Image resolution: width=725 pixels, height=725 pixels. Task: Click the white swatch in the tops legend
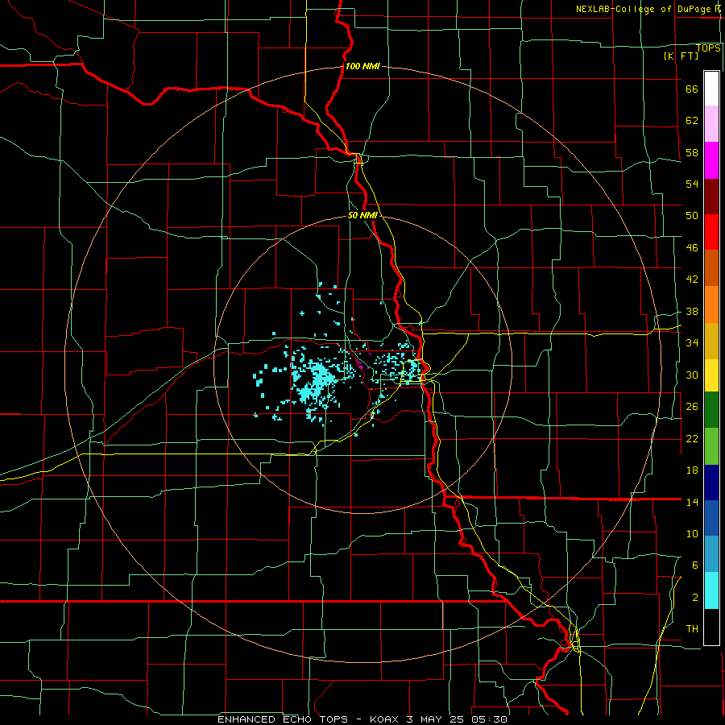tap(711, 89)
